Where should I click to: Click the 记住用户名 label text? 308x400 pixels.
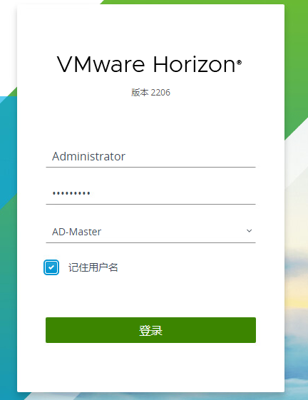[x=93, y=267]
